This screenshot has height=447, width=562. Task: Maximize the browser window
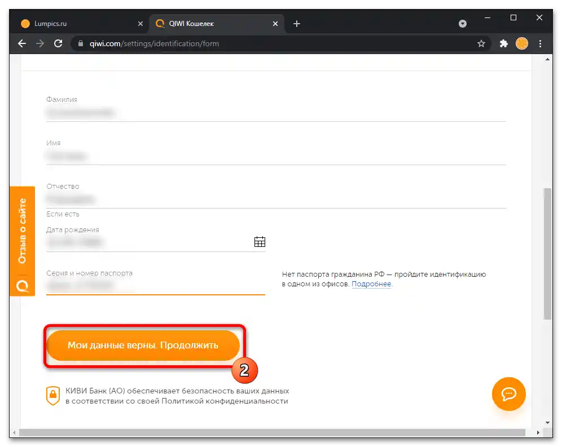[513, 17]
